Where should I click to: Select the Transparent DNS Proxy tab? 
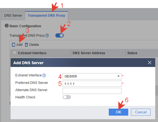point(46,16)
